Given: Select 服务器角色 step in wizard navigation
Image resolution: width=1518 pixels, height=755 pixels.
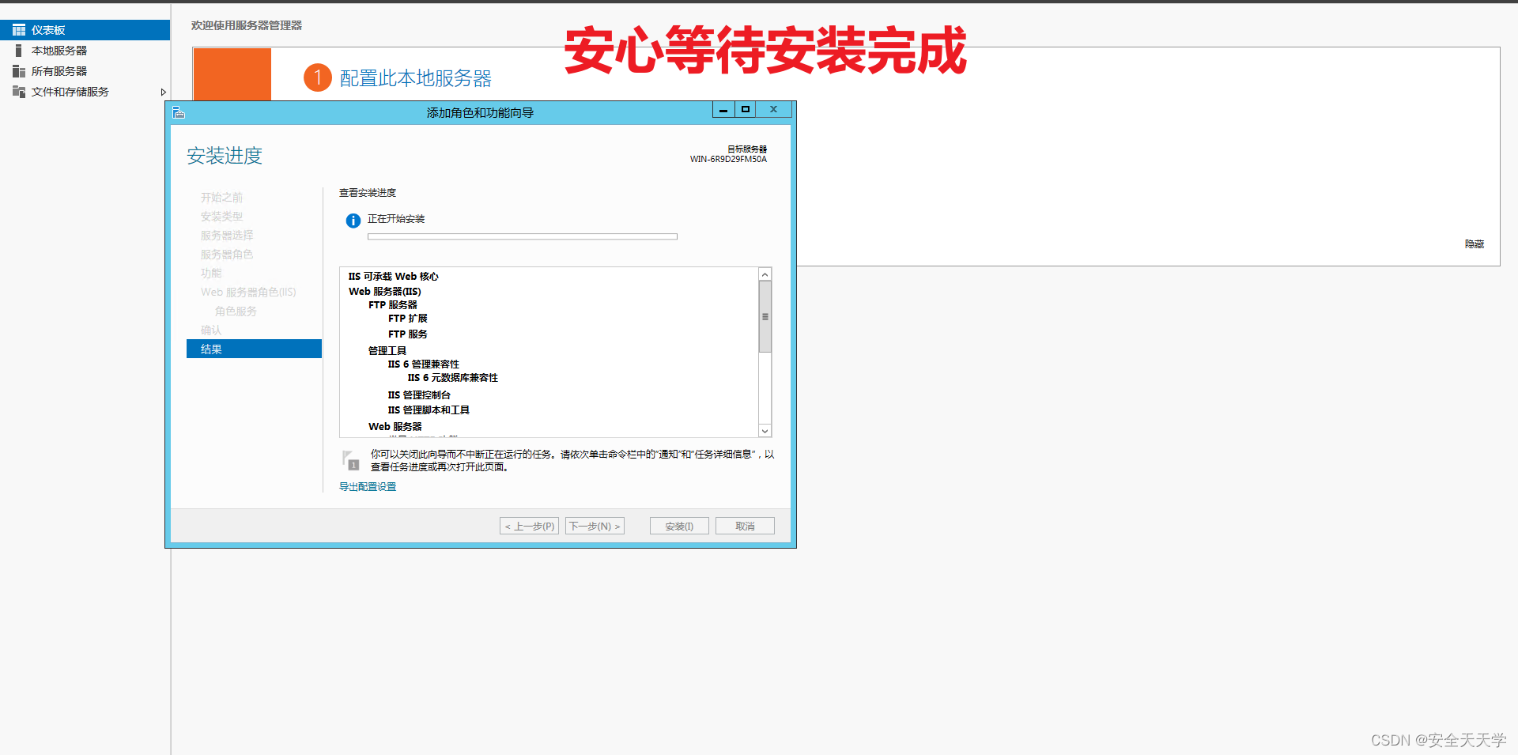Looking at the screenshot, I should pos(227,255).
